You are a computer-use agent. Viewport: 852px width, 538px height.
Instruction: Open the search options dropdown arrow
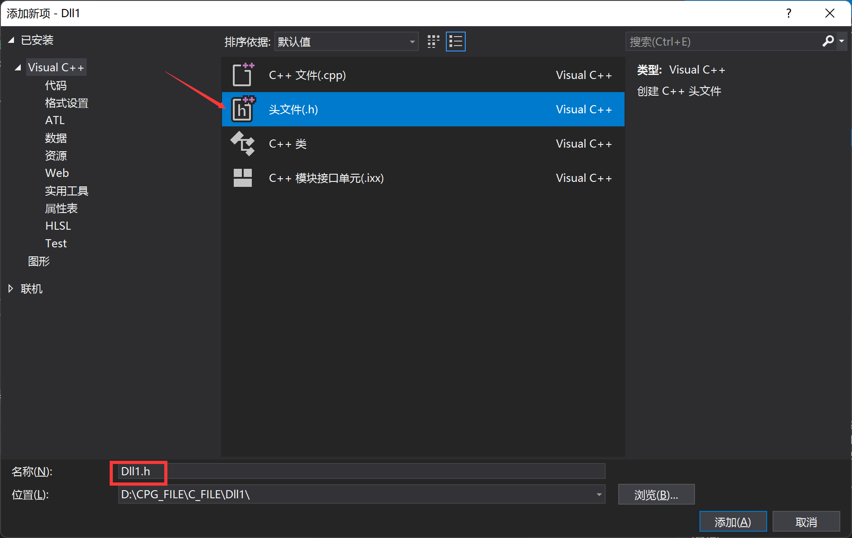(x=842, y=41)
